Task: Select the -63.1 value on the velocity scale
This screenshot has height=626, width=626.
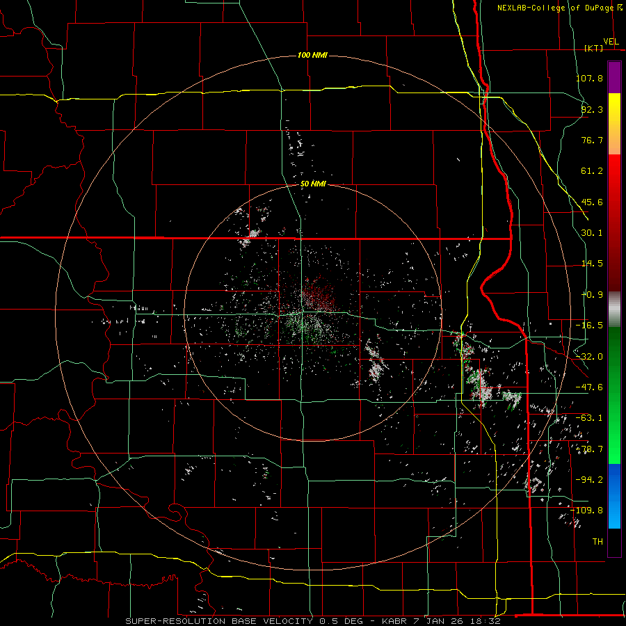Action: coord(589,418)
